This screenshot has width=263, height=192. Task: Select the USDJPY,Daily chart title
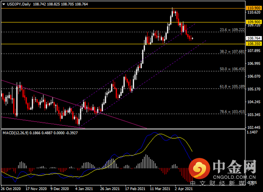[x=19, y=4]
